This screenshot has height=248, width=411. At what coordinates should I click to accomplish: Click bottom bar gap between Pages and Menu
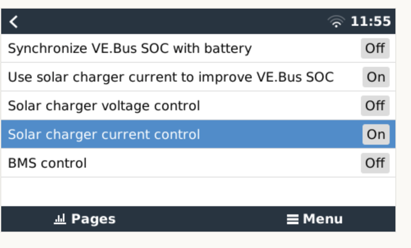200,219
